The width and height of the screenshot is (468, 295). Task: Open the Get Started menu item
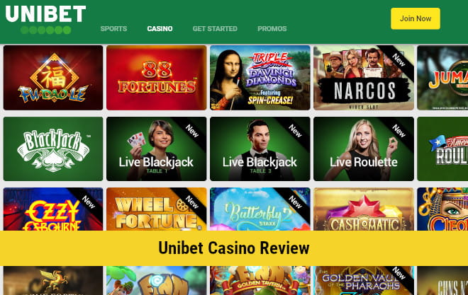(x=215, y=28)
